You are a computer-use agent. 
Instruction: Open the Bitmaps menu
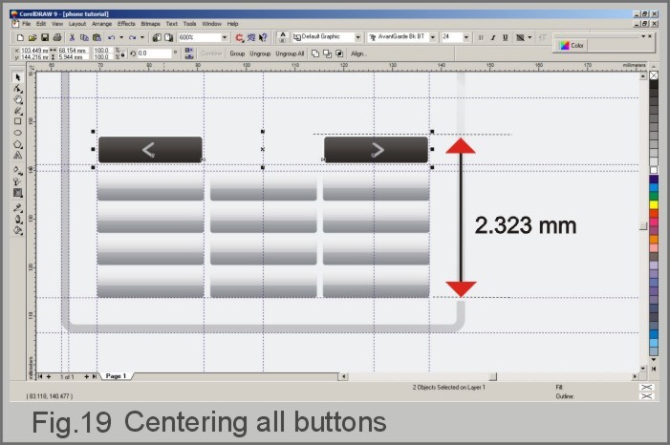150,24
